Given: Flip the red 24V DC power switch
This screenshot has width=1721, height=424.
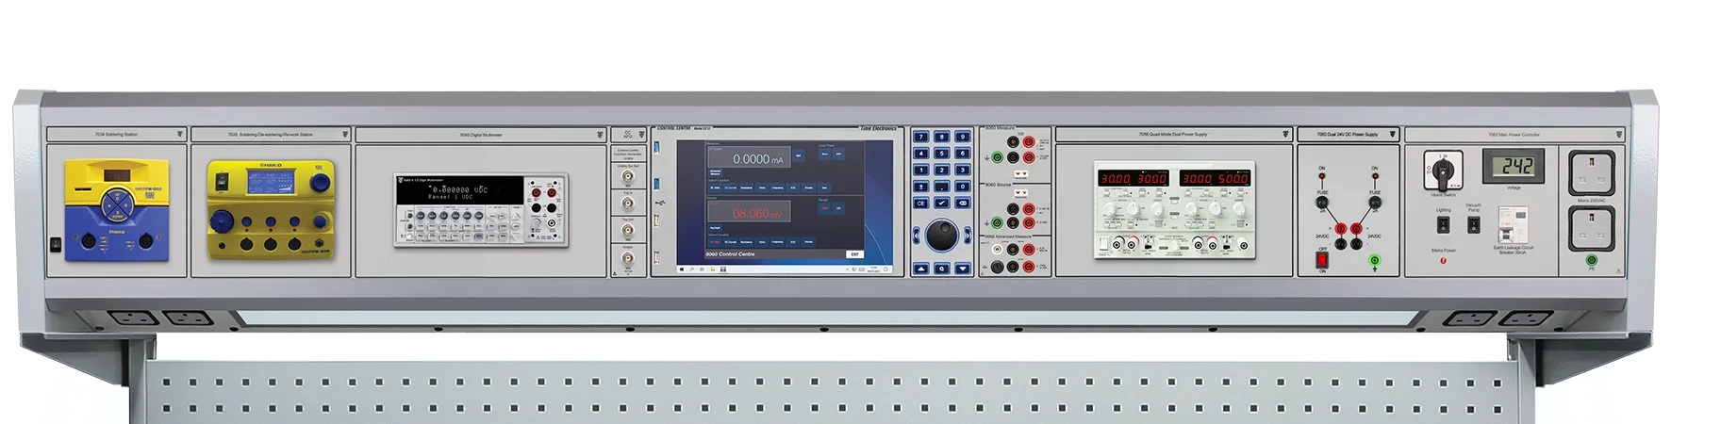Looking at the screenshot, I should click(1322, 256).
